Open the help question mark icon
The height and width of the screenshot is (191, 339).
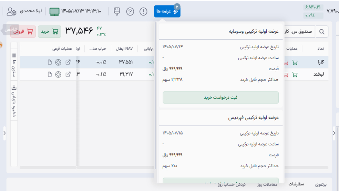130,11
